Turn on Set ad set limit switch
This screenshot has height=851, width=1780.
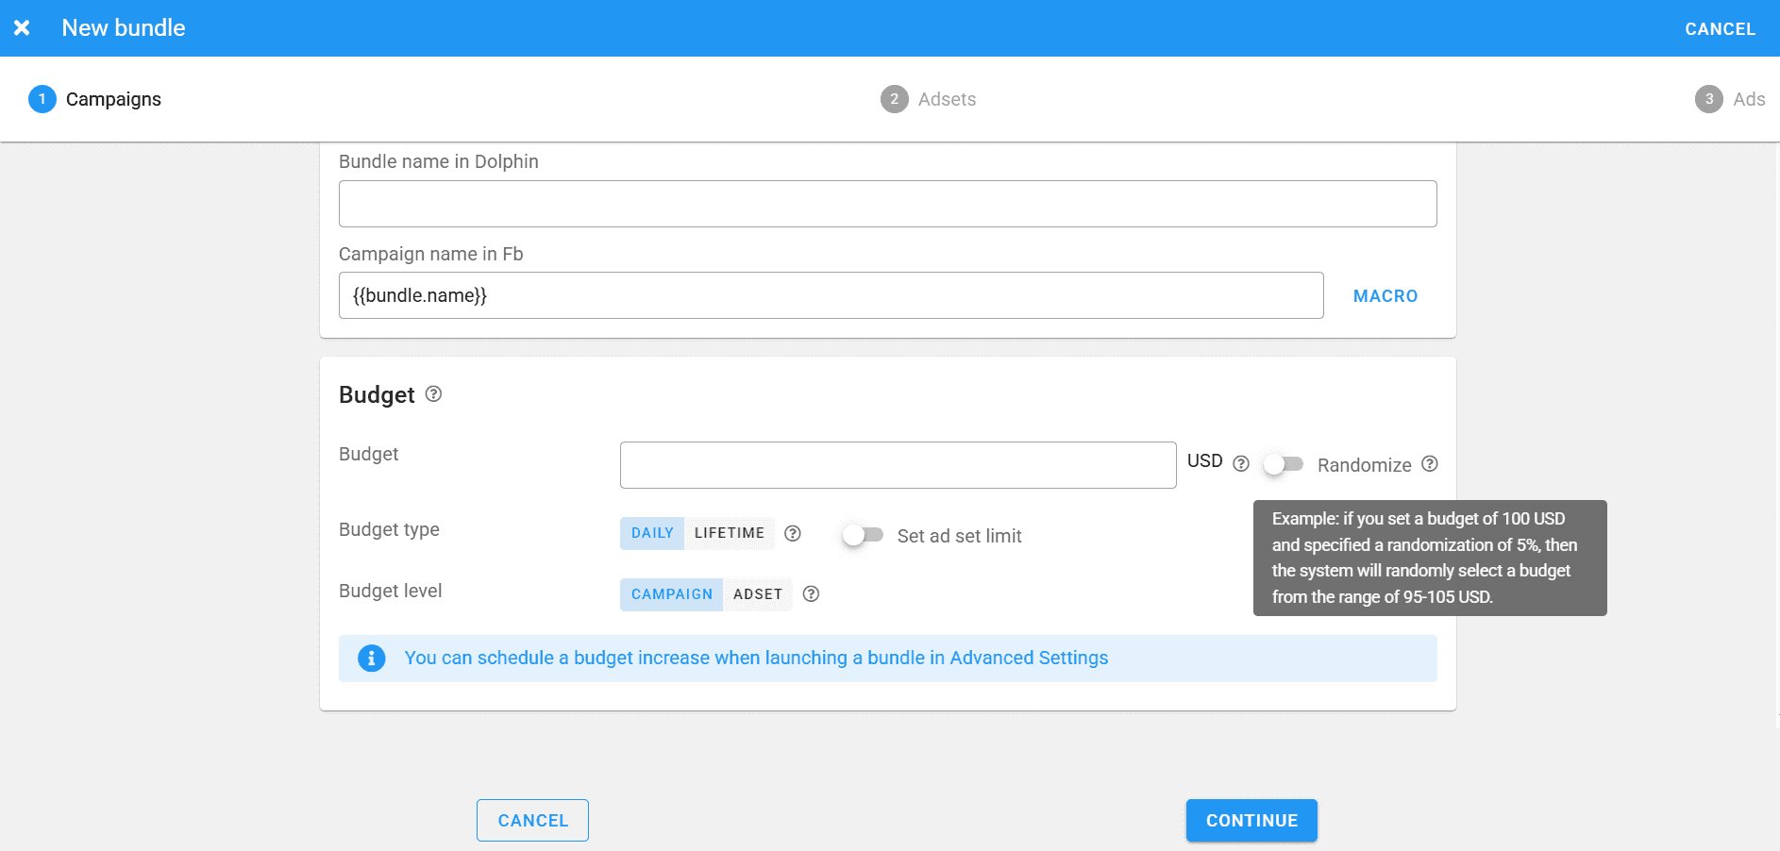pyautogui.click(x=863, y=535)
